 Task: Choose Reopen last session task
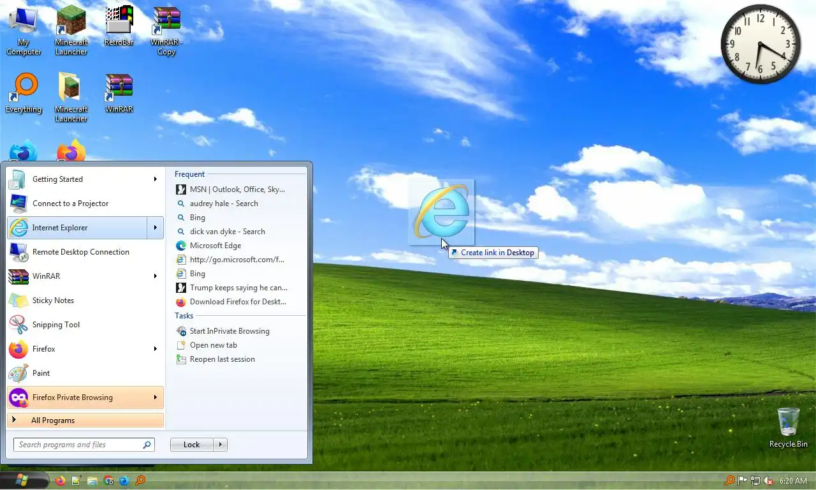pos(222,359)
